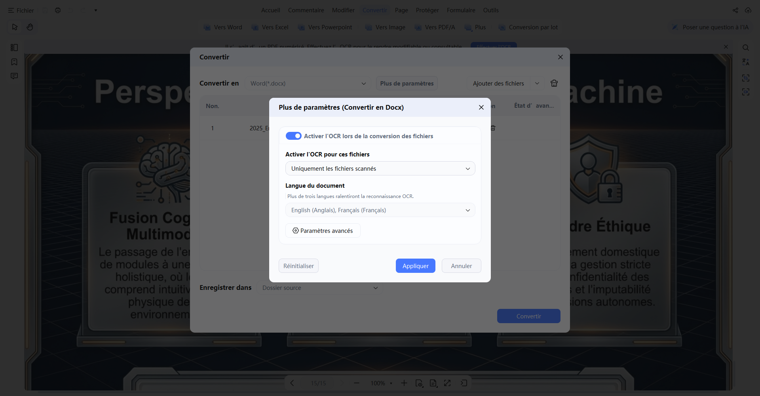Start conversion with Convertir button

click(x=528, y=316)
